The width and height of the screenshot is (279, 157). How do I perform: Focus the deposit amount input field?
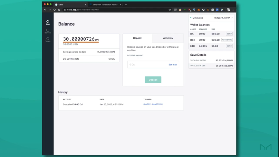[x=153, y=64]
